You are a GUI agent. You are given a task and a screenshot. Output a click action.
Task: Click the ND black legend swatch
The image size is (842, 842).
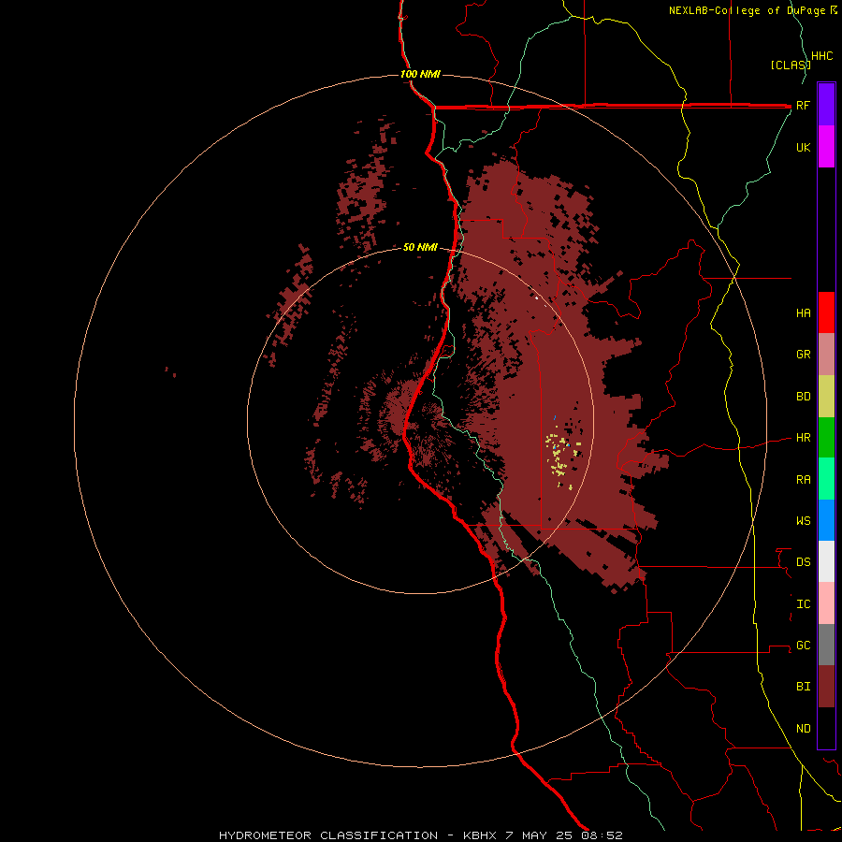[x=826, y=728]
